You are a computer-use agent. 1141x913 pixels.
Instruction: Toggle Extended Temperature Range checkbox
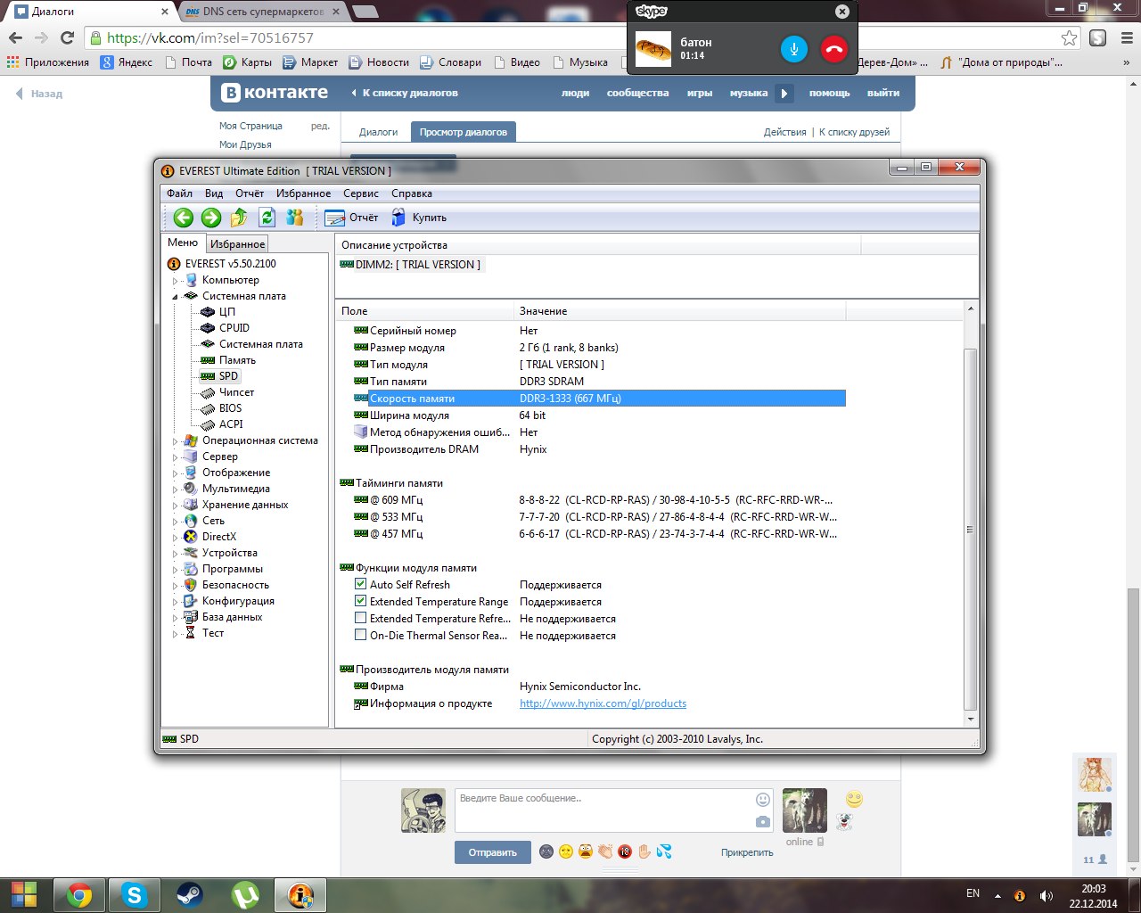(360, 601)
